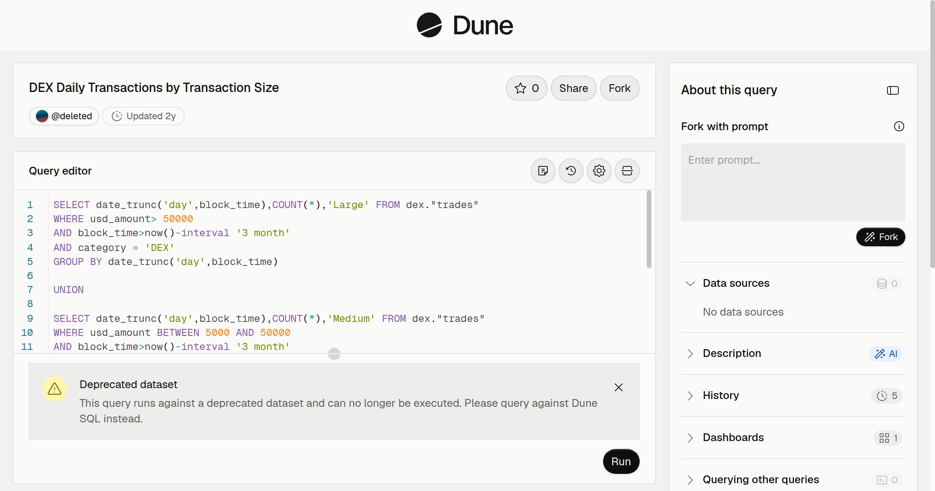Expand Querying other queries section
This screenshot has height=491, width=935.
pyautogui.click(x=690, y=480)
